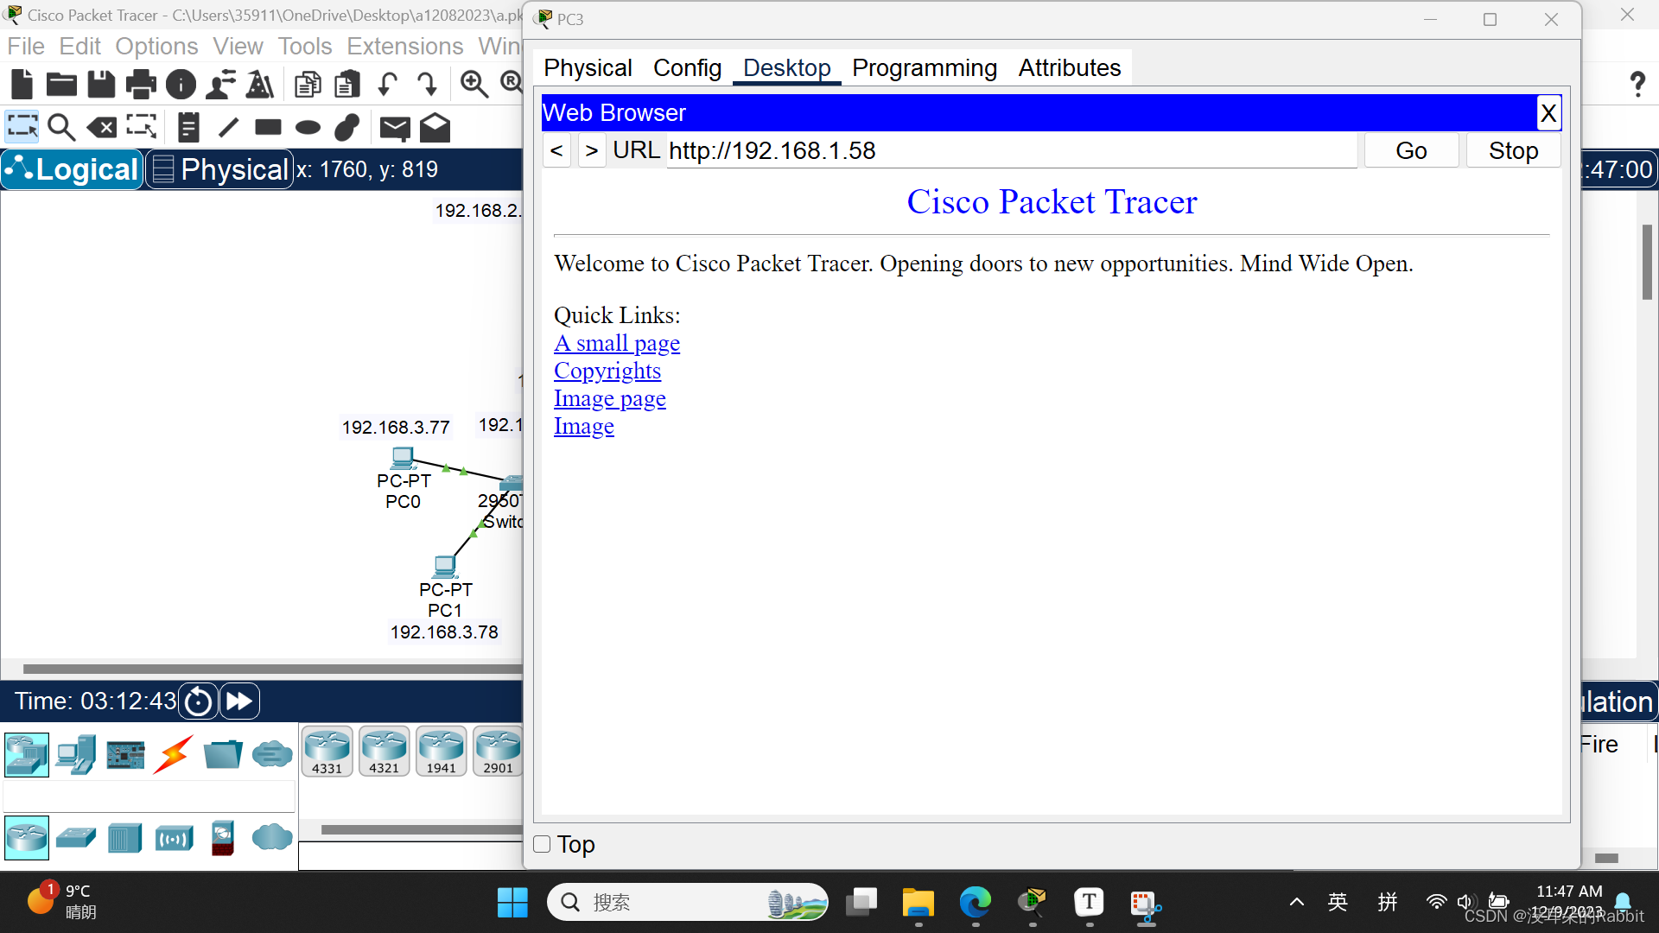1659x933 pixels.
Task: Click the Paste icon in toolbar
Action: click(346, 84)
